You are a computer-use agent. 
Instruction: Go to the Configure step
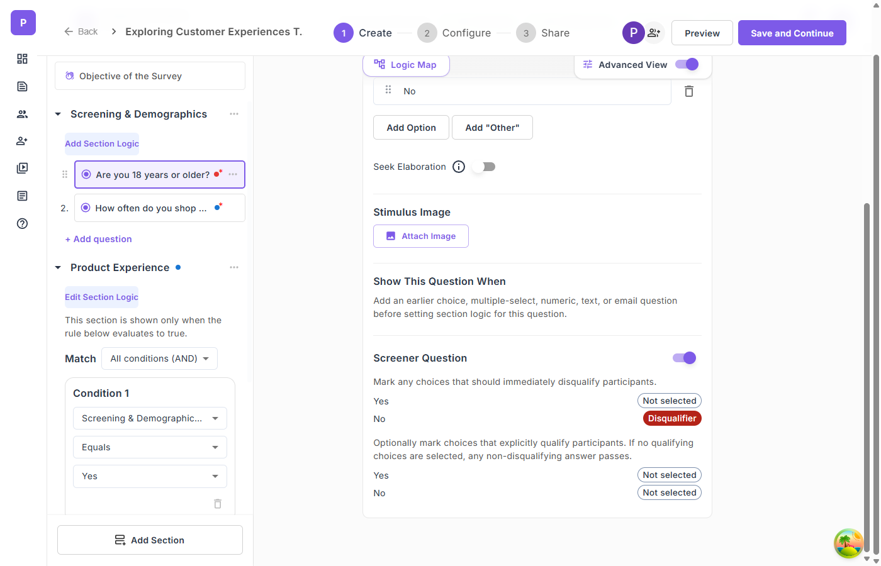(454, 33)
